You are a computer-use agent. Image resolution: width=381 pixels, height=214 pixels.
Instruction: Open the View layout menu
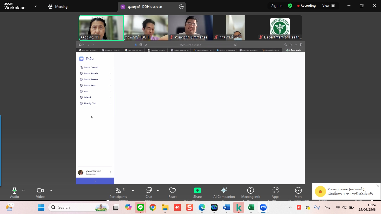click(329, 6)
